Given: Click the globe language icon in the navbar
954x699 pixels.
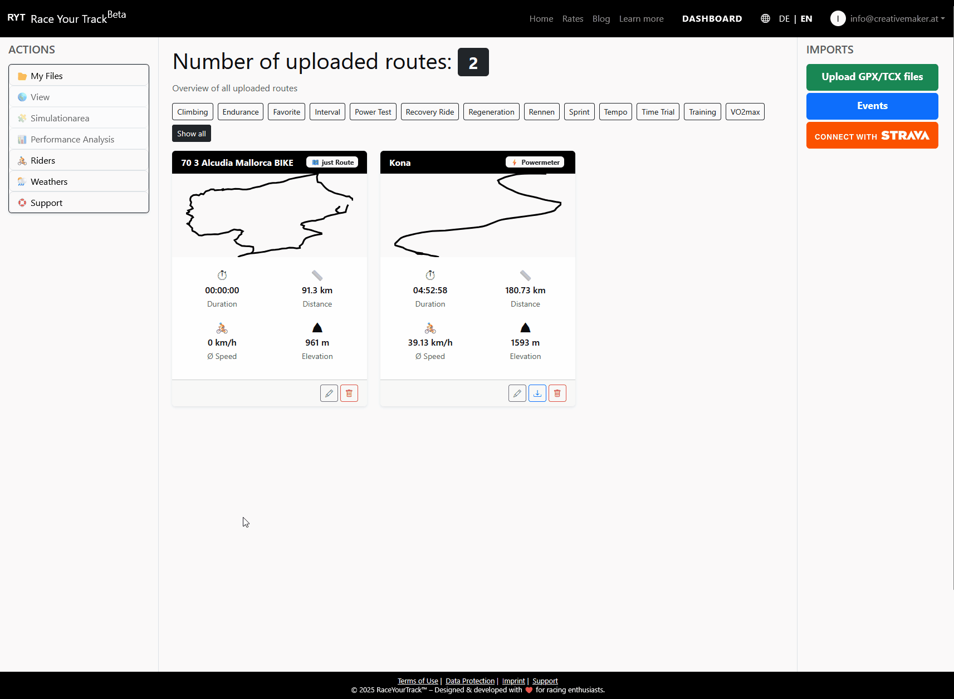Looking at the screenshot, I should [765, 18].
